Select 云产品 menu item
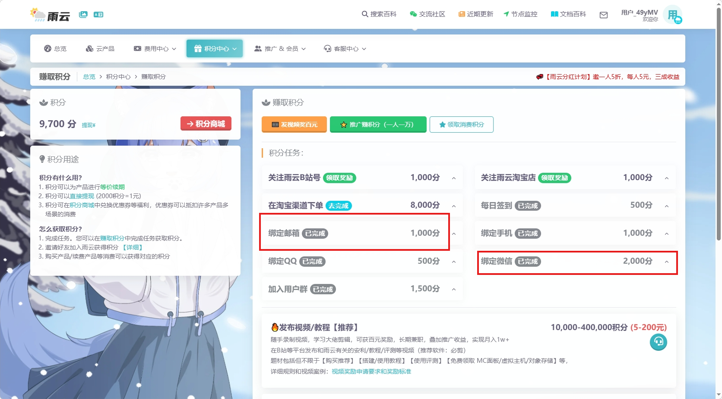 point(100,49)
